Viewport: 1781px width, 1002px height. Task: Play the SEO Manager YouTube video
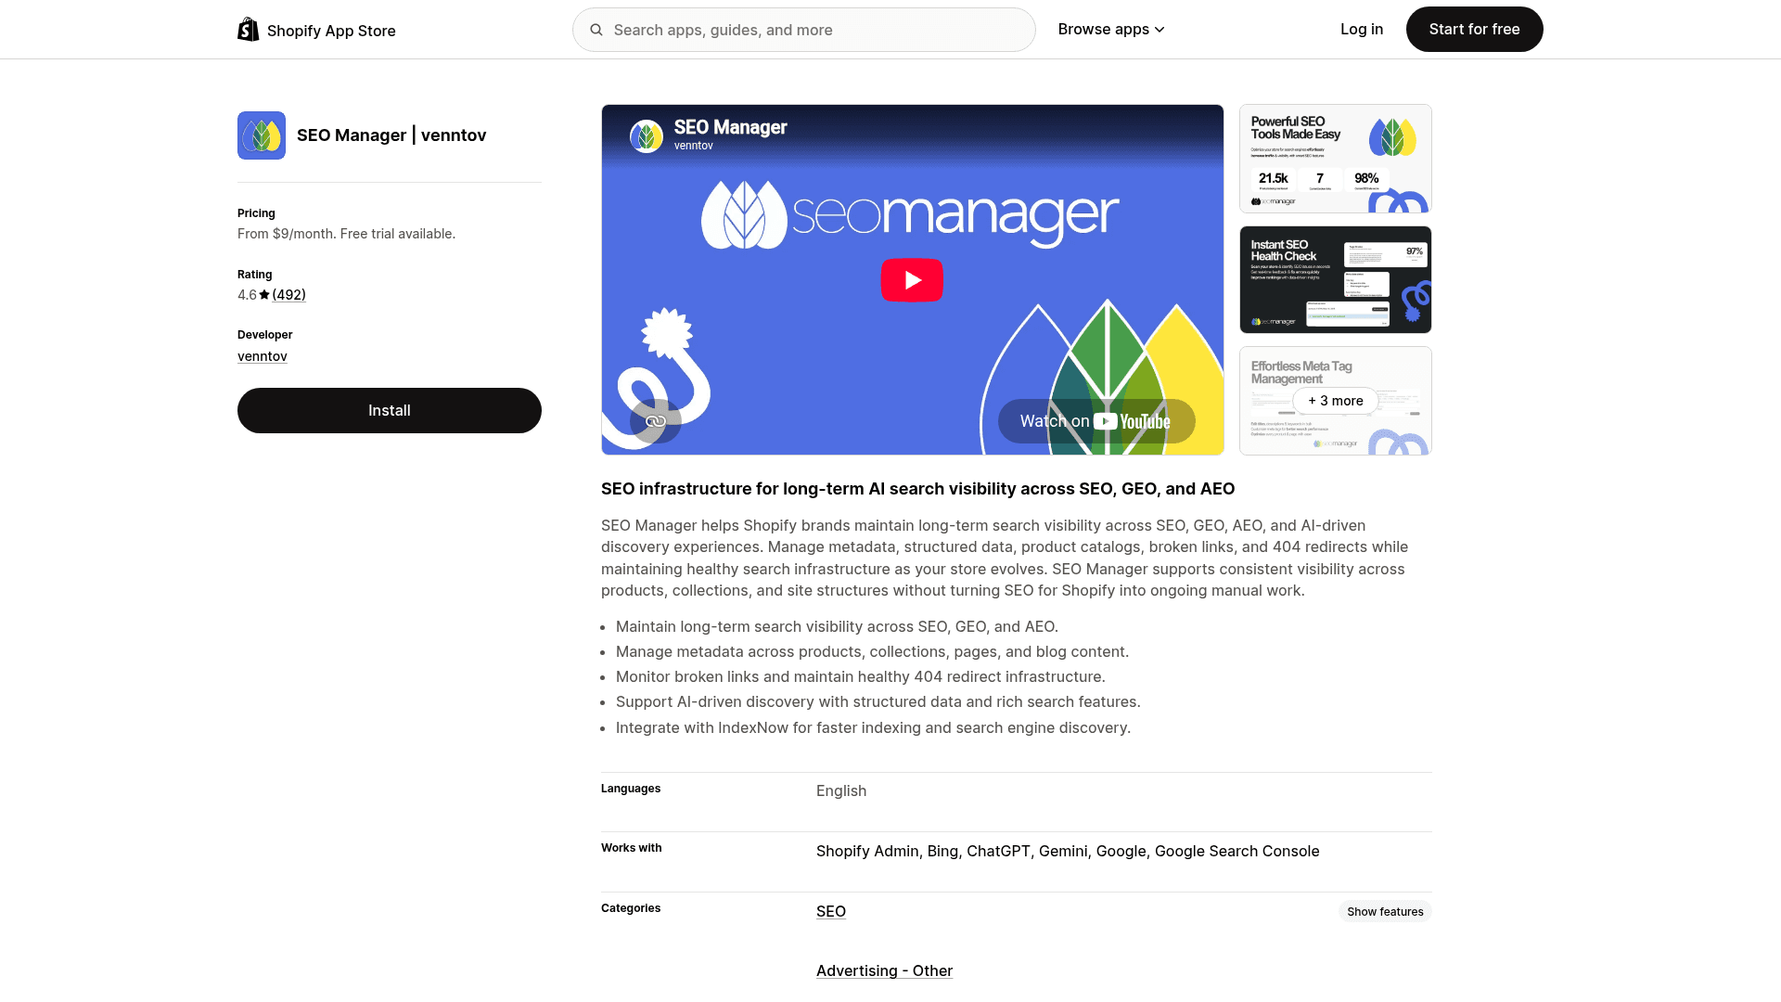pyautogui.click(x=912, y=280)
